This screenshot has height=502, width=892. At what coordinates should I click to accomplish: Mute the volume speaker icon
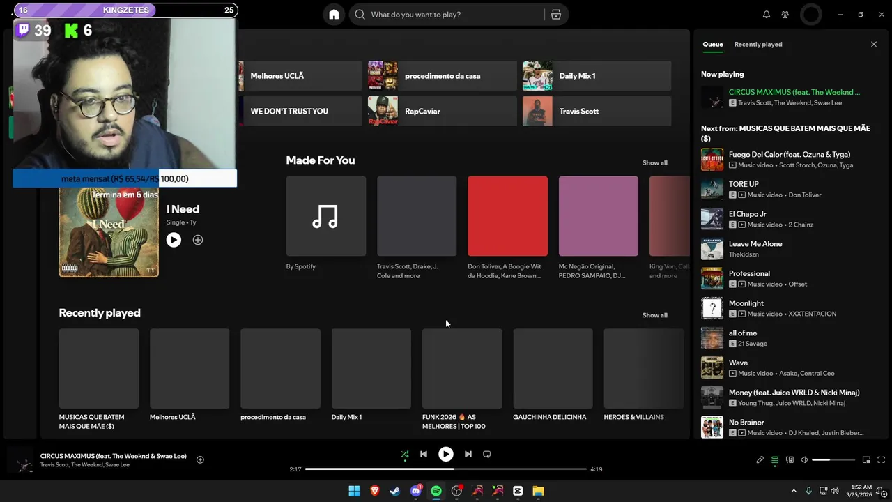(x=804, y=459)
